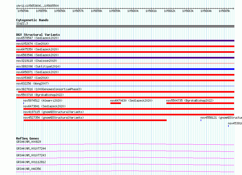Click the red bar under nsv1052674
This screenshot has width=242, height=175.
pyautogui.click(x=125, y=46)
